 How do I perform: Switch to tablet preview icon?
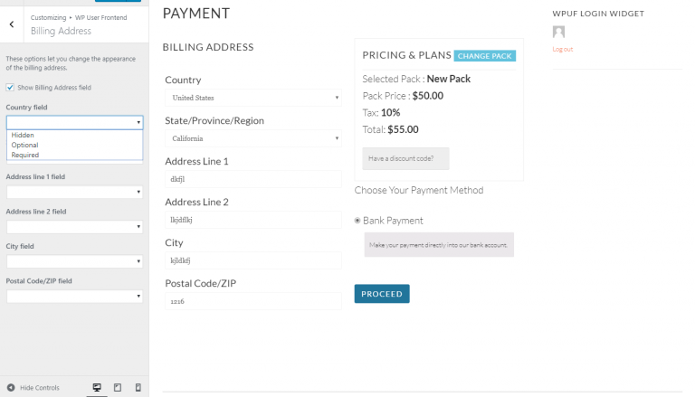117,387
